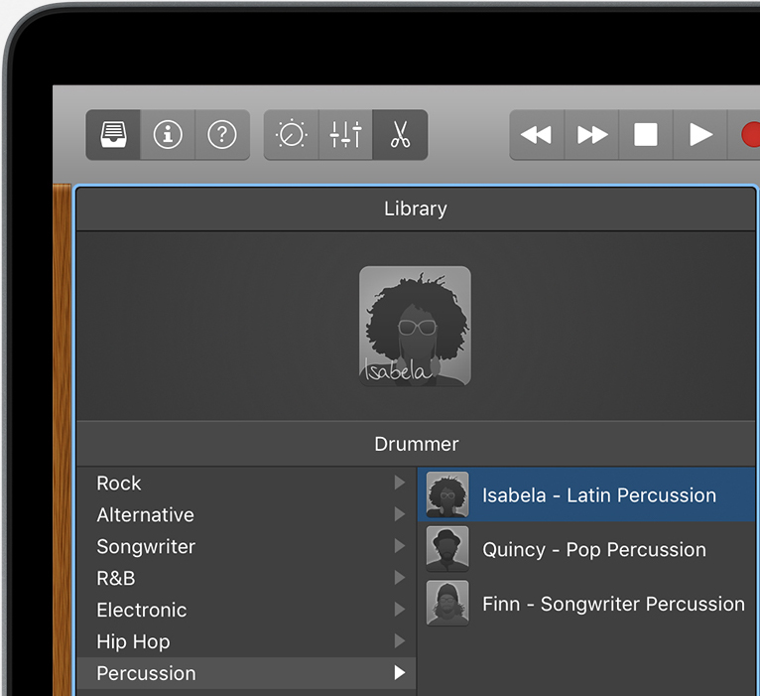
Task: Choose Finn - Songwriter Percussion drummer
Action: pyautogui.click(x=586, y=604)
